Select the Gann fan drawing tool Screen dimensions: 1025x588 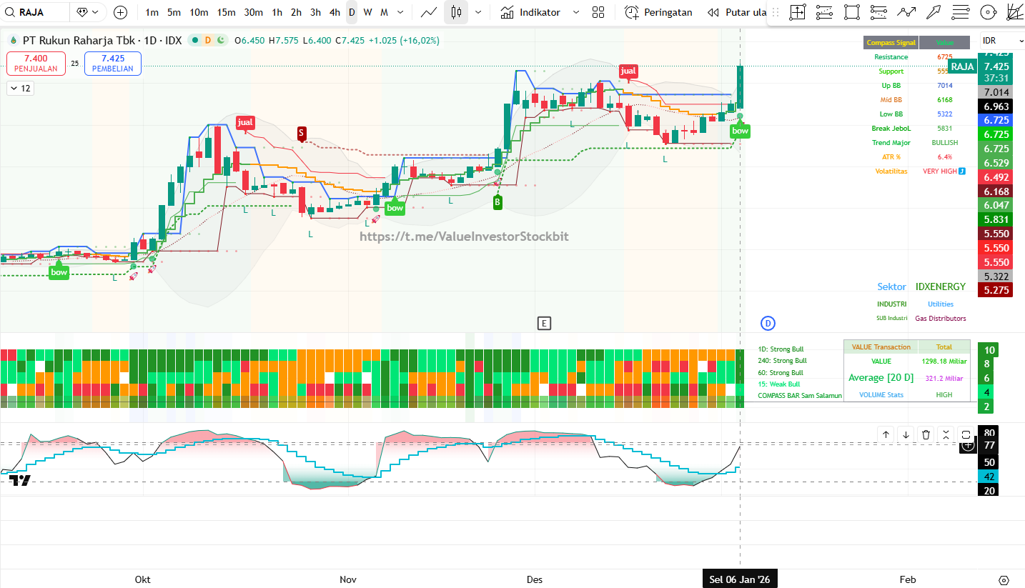pyautogui.click(x=1014, y=12)
